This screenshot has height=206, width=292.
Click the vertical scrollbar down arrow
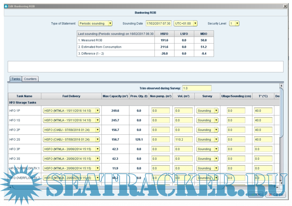pos(281,183)
